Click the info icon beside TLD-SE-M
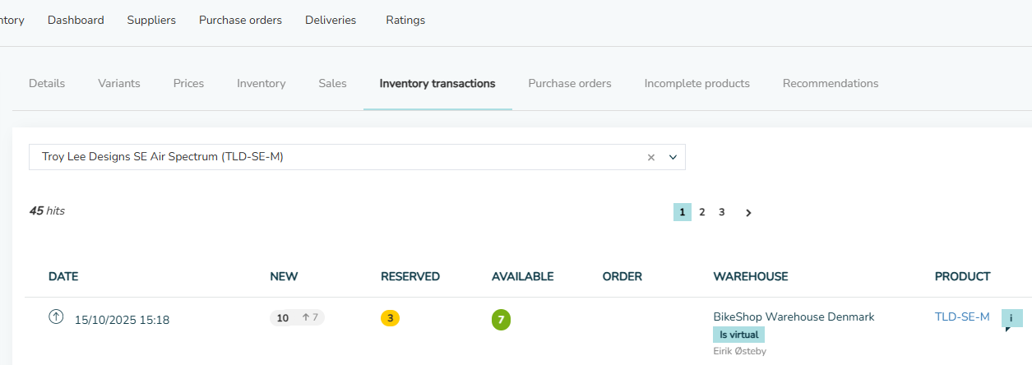Viewport: 1032px width, 365px height. (x=1011, y=318)
